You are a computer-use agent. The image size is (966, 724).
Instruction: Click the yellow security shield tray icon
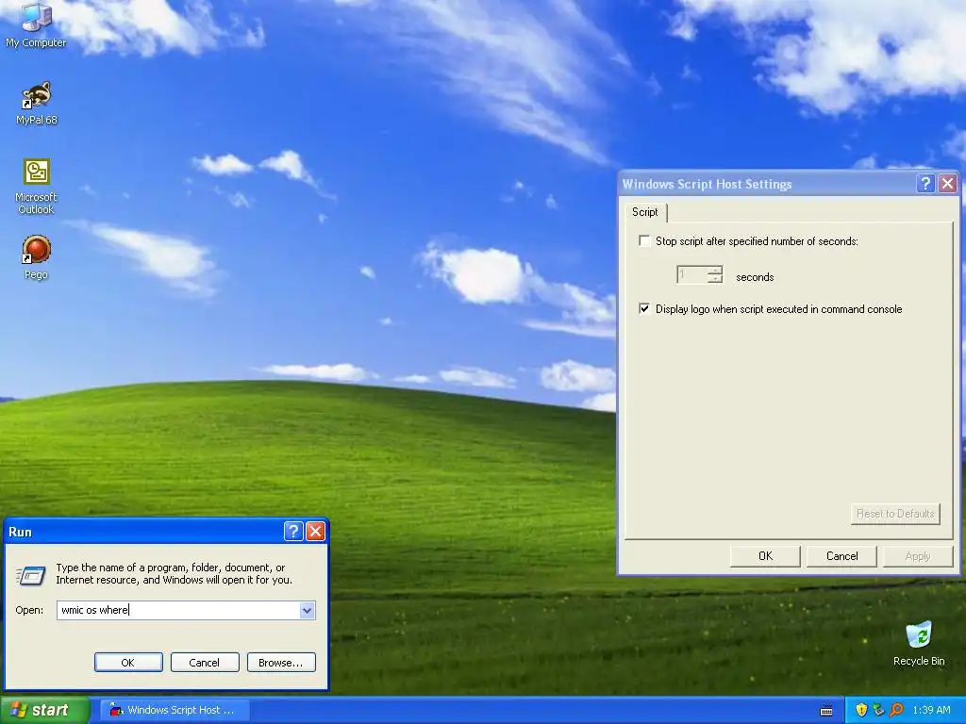[x=861, y=710]
